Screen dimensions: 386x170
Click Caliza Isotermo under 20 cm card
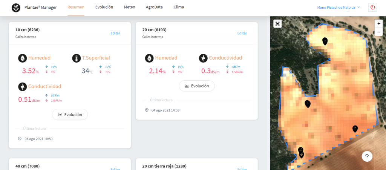coord(153,37)
